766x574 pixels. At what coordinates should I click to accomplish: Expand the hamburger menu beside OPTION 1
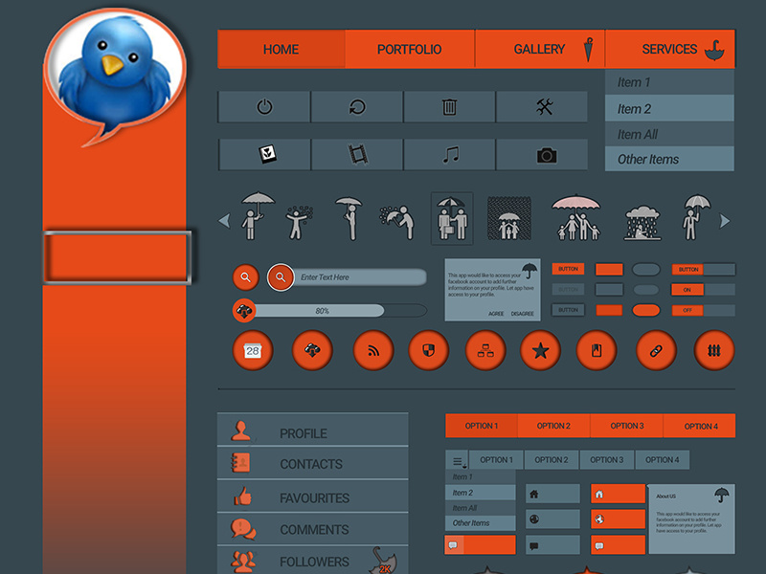tap(457, 459)
